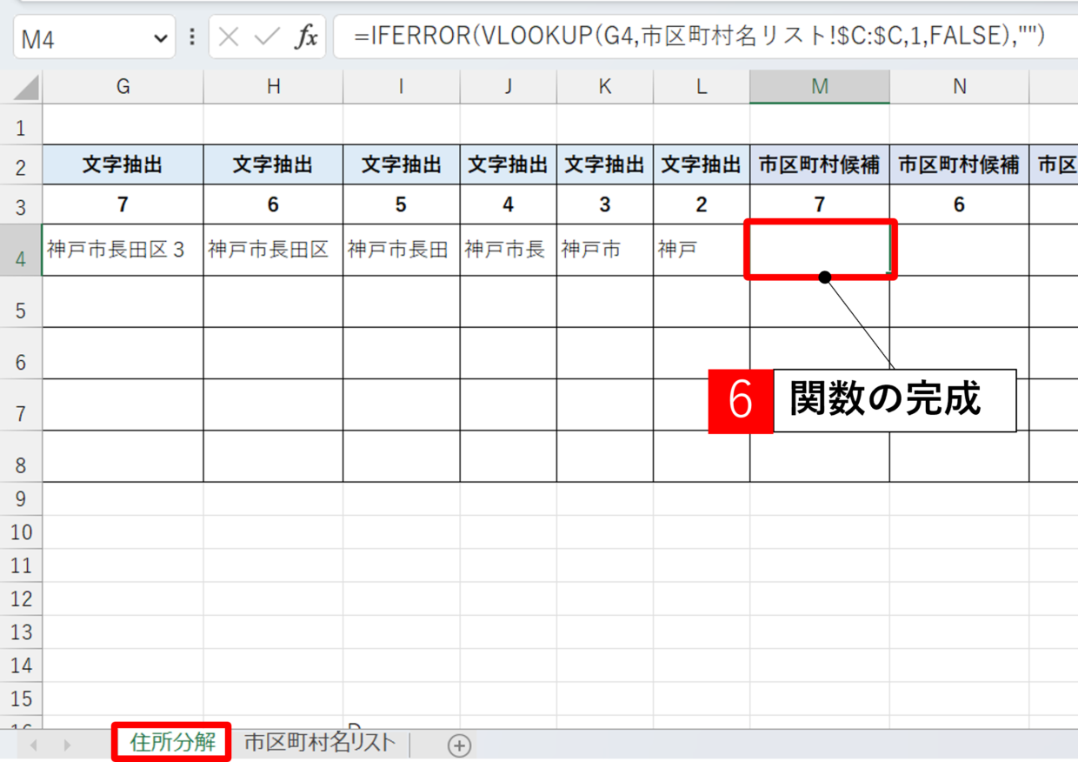Click cell I4 containing 神戸市長田
The width and height of the screenshot is (1078, 762).
pyautogui.click(x=401, y=250)
